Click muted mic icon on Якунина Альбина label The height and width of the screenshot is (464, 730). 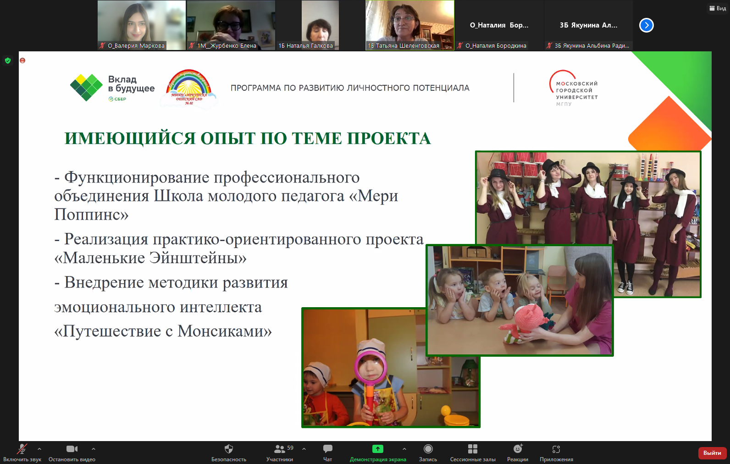point(549,45)
